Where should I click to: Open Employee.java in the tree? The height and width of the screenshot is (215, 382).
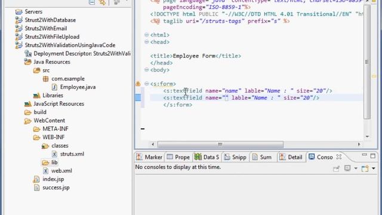pyautogui.click(x=78, y=87)
